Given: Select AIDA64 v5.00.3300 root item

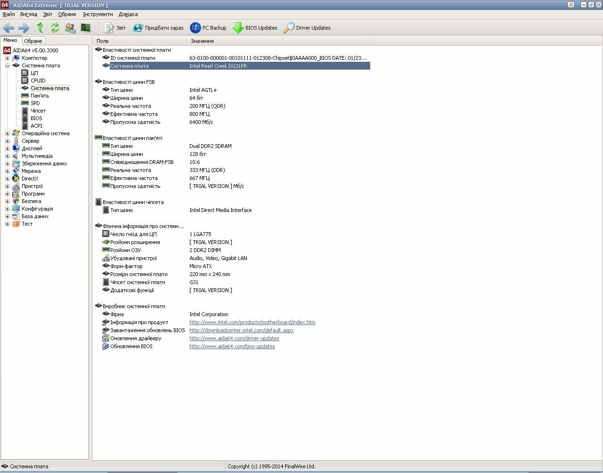Looking at the screenshot, I should coord(35,50).
